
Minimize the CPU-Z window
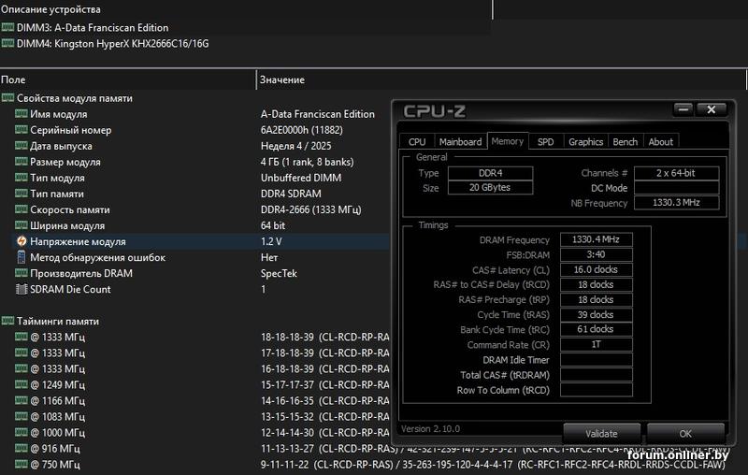point(683,109)
